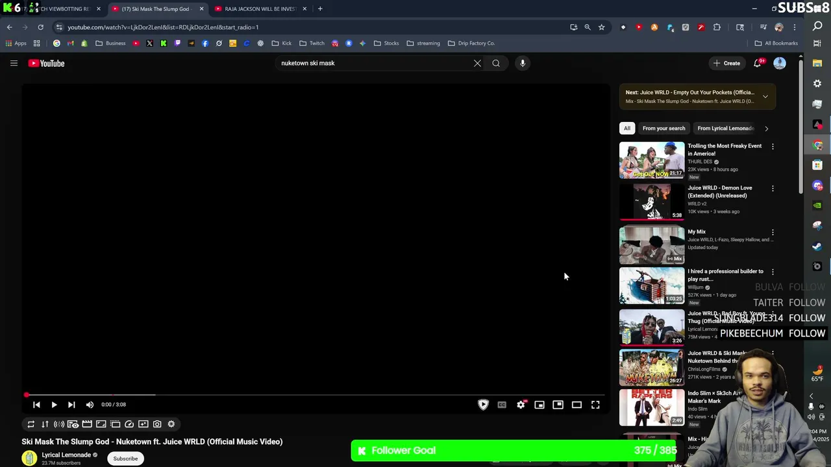
Task: Open the My Mix playlist thumbnail
Action: pyautogui.click(x=652, y=245)
